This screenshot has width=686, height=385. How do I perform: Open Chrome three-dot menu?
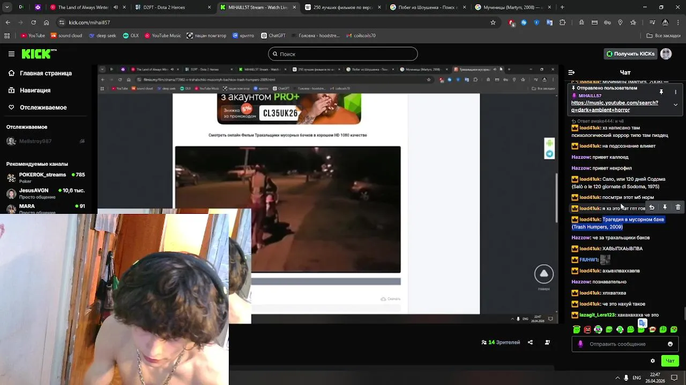[678, 22]
